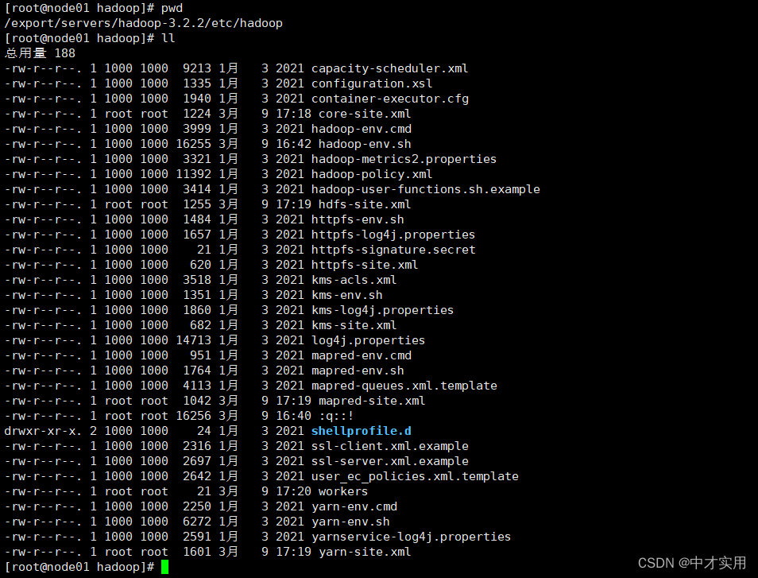Image resolution: width=758 pixels, height=578 pixels.
Task: Click ssl-server.xml.example file name
Action: pyautogui.click(x=390, y=461)
